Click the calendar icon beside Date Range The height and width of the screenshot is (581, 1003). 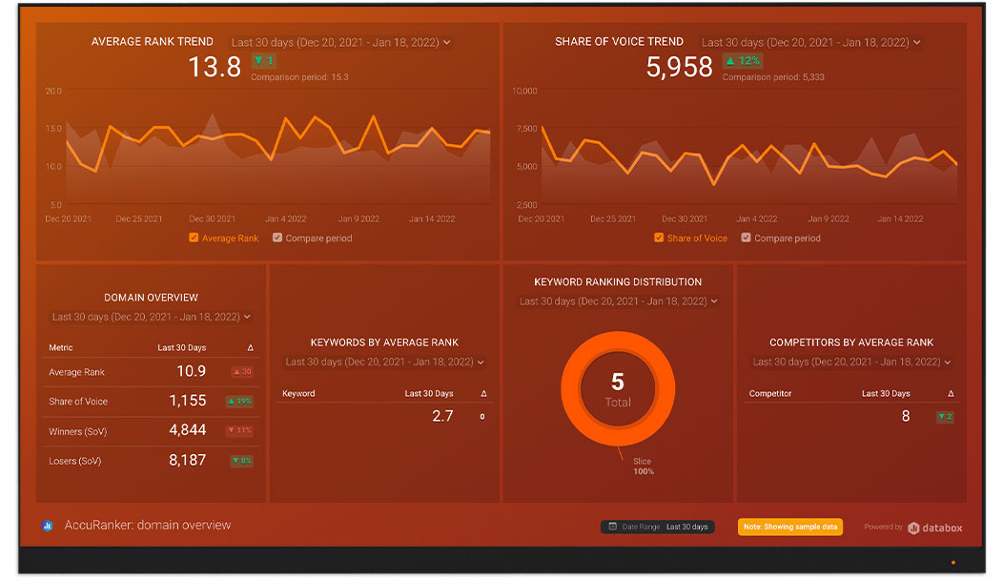point(612,527)
